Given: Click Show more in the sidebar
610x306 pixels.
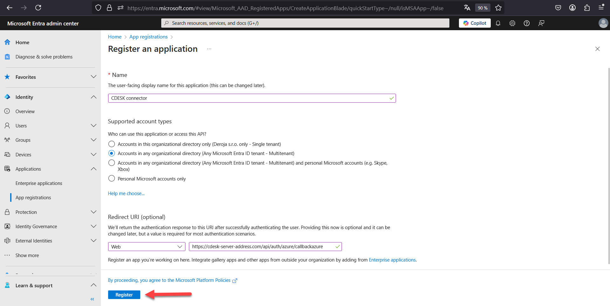Looking at the screenshot, I should click(27, 255).
